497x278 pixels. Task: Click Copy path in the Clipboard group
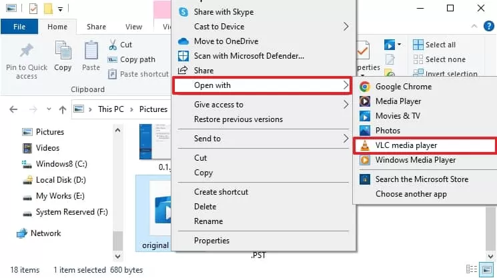point(137,59)
